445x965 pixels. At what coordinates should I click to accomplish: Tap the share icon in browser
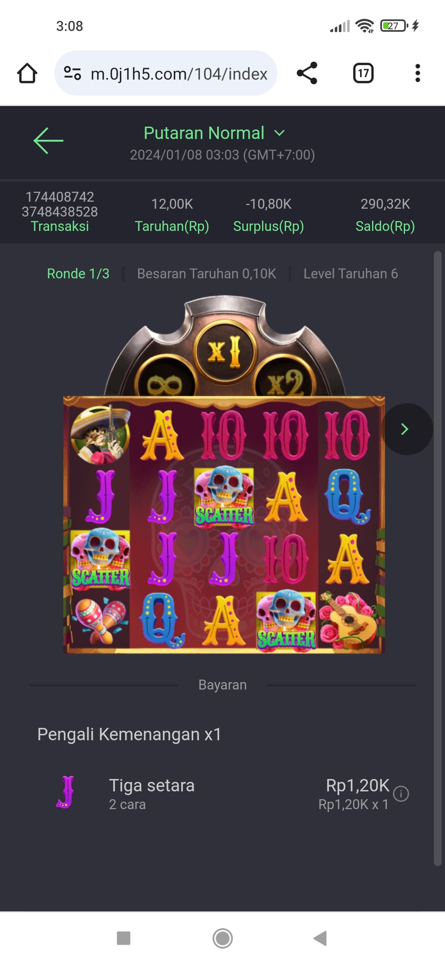307,73
